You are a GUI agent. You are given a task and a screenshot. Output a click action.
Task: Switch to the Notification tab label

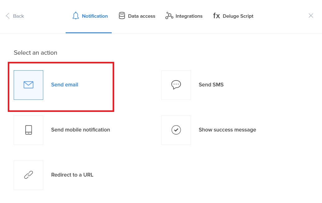95,16
